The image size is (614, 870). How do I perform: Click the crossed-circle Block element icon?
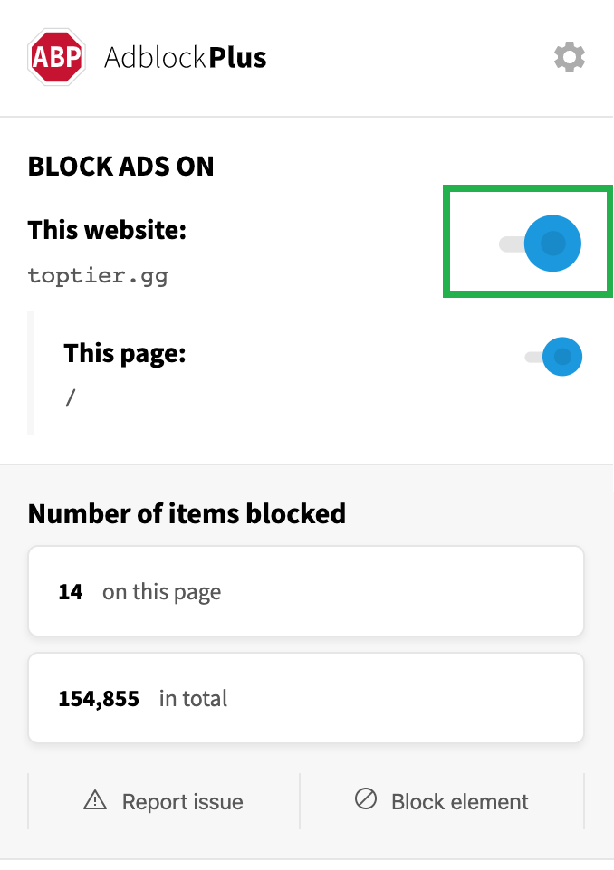364,800
